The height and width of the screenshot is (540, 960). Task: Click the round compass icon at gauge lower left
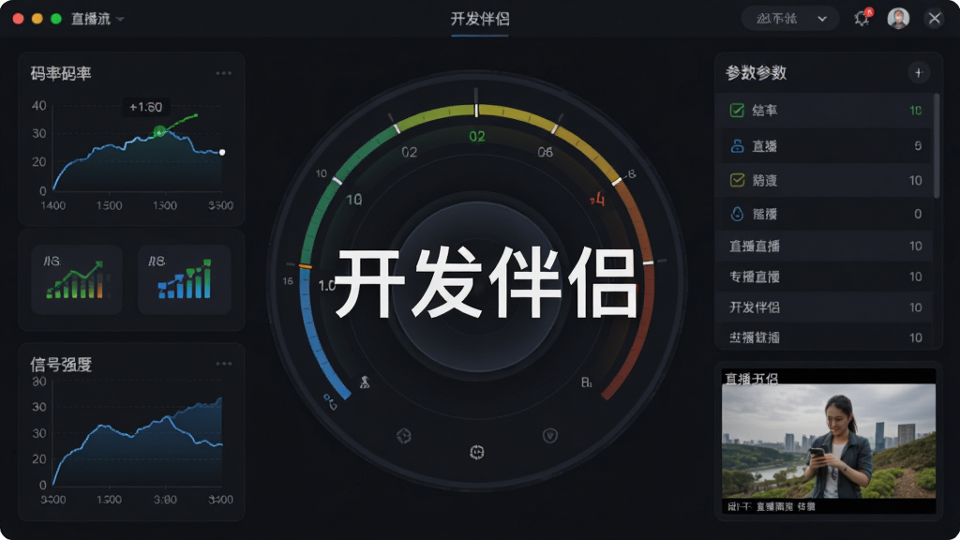(x=403, y=435)
